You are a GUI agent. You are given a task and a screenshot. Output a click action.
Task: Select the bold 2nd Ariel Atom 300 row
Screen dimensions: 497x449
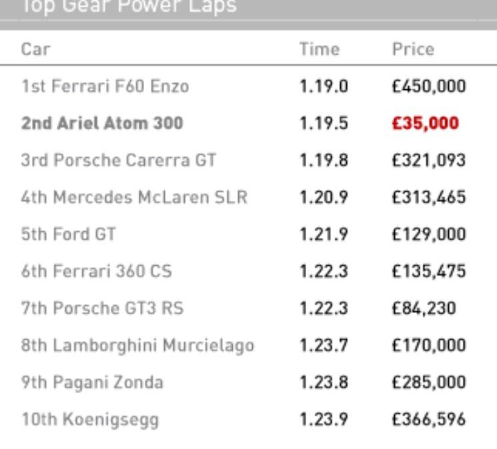pos(248,123)
